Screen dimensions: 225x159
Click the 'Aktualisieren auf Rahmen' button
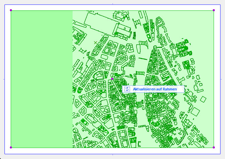[x=153, y=89]
